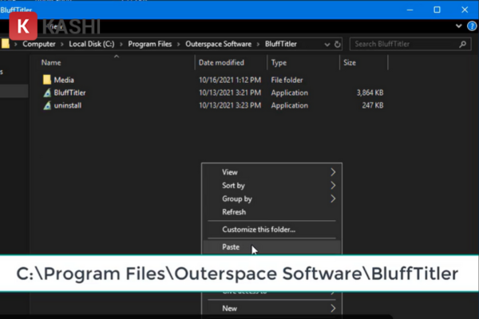
Task: Click the refresh button in address bar
Action: (337, 45)
